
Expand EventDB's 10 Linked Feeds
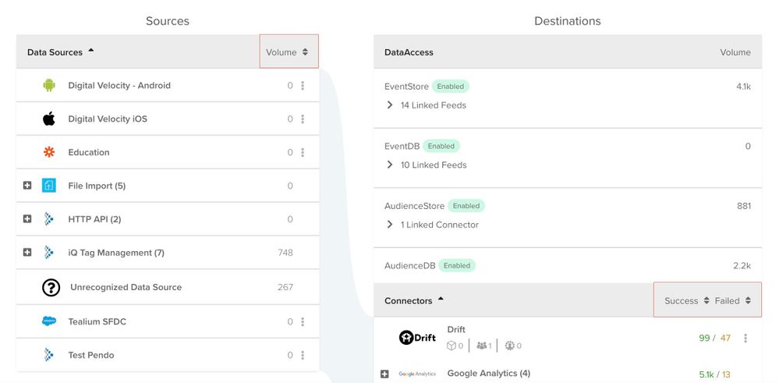390,165
